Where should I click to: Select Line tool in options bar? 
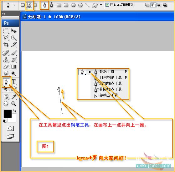(x=88, y=5)
